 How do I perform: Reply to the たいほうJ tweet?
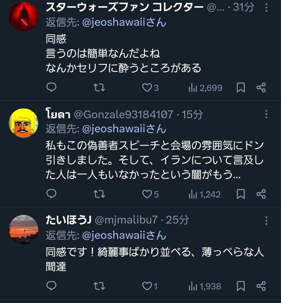51,286
